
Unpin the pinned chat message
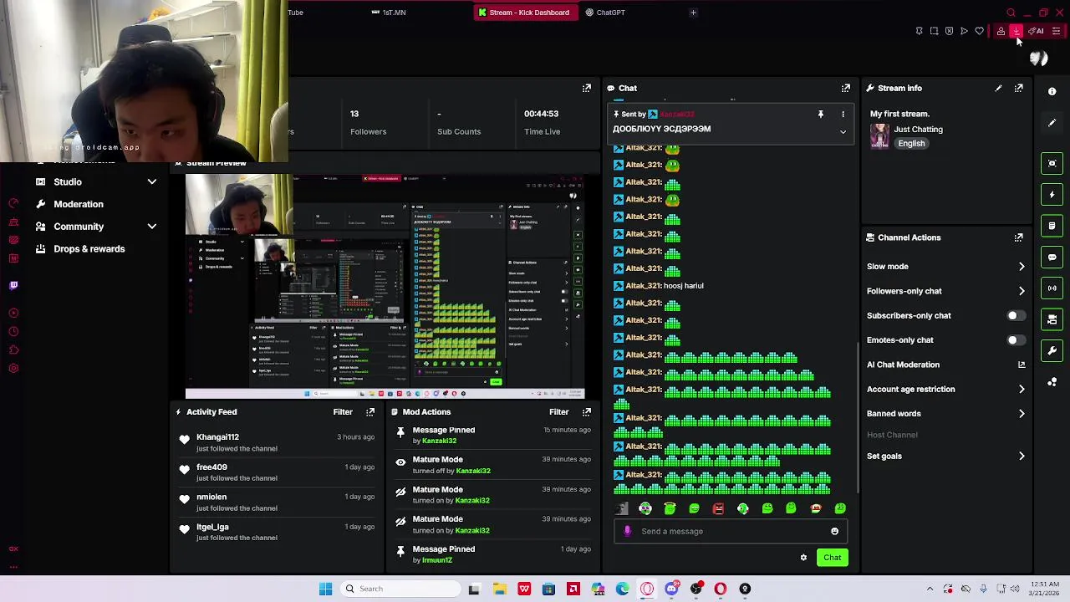[821, 114]
